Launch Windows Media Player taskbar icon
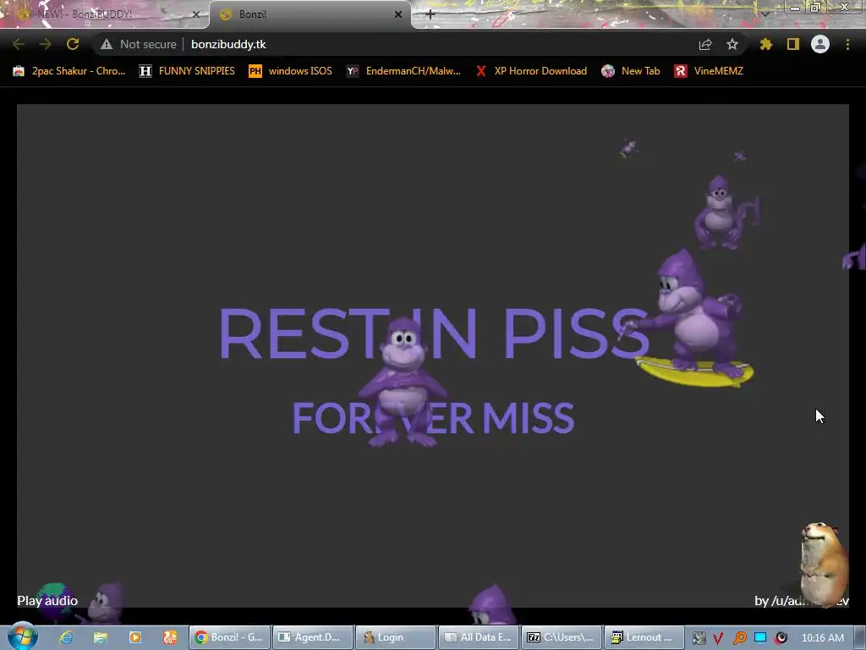 click(134, 637)
